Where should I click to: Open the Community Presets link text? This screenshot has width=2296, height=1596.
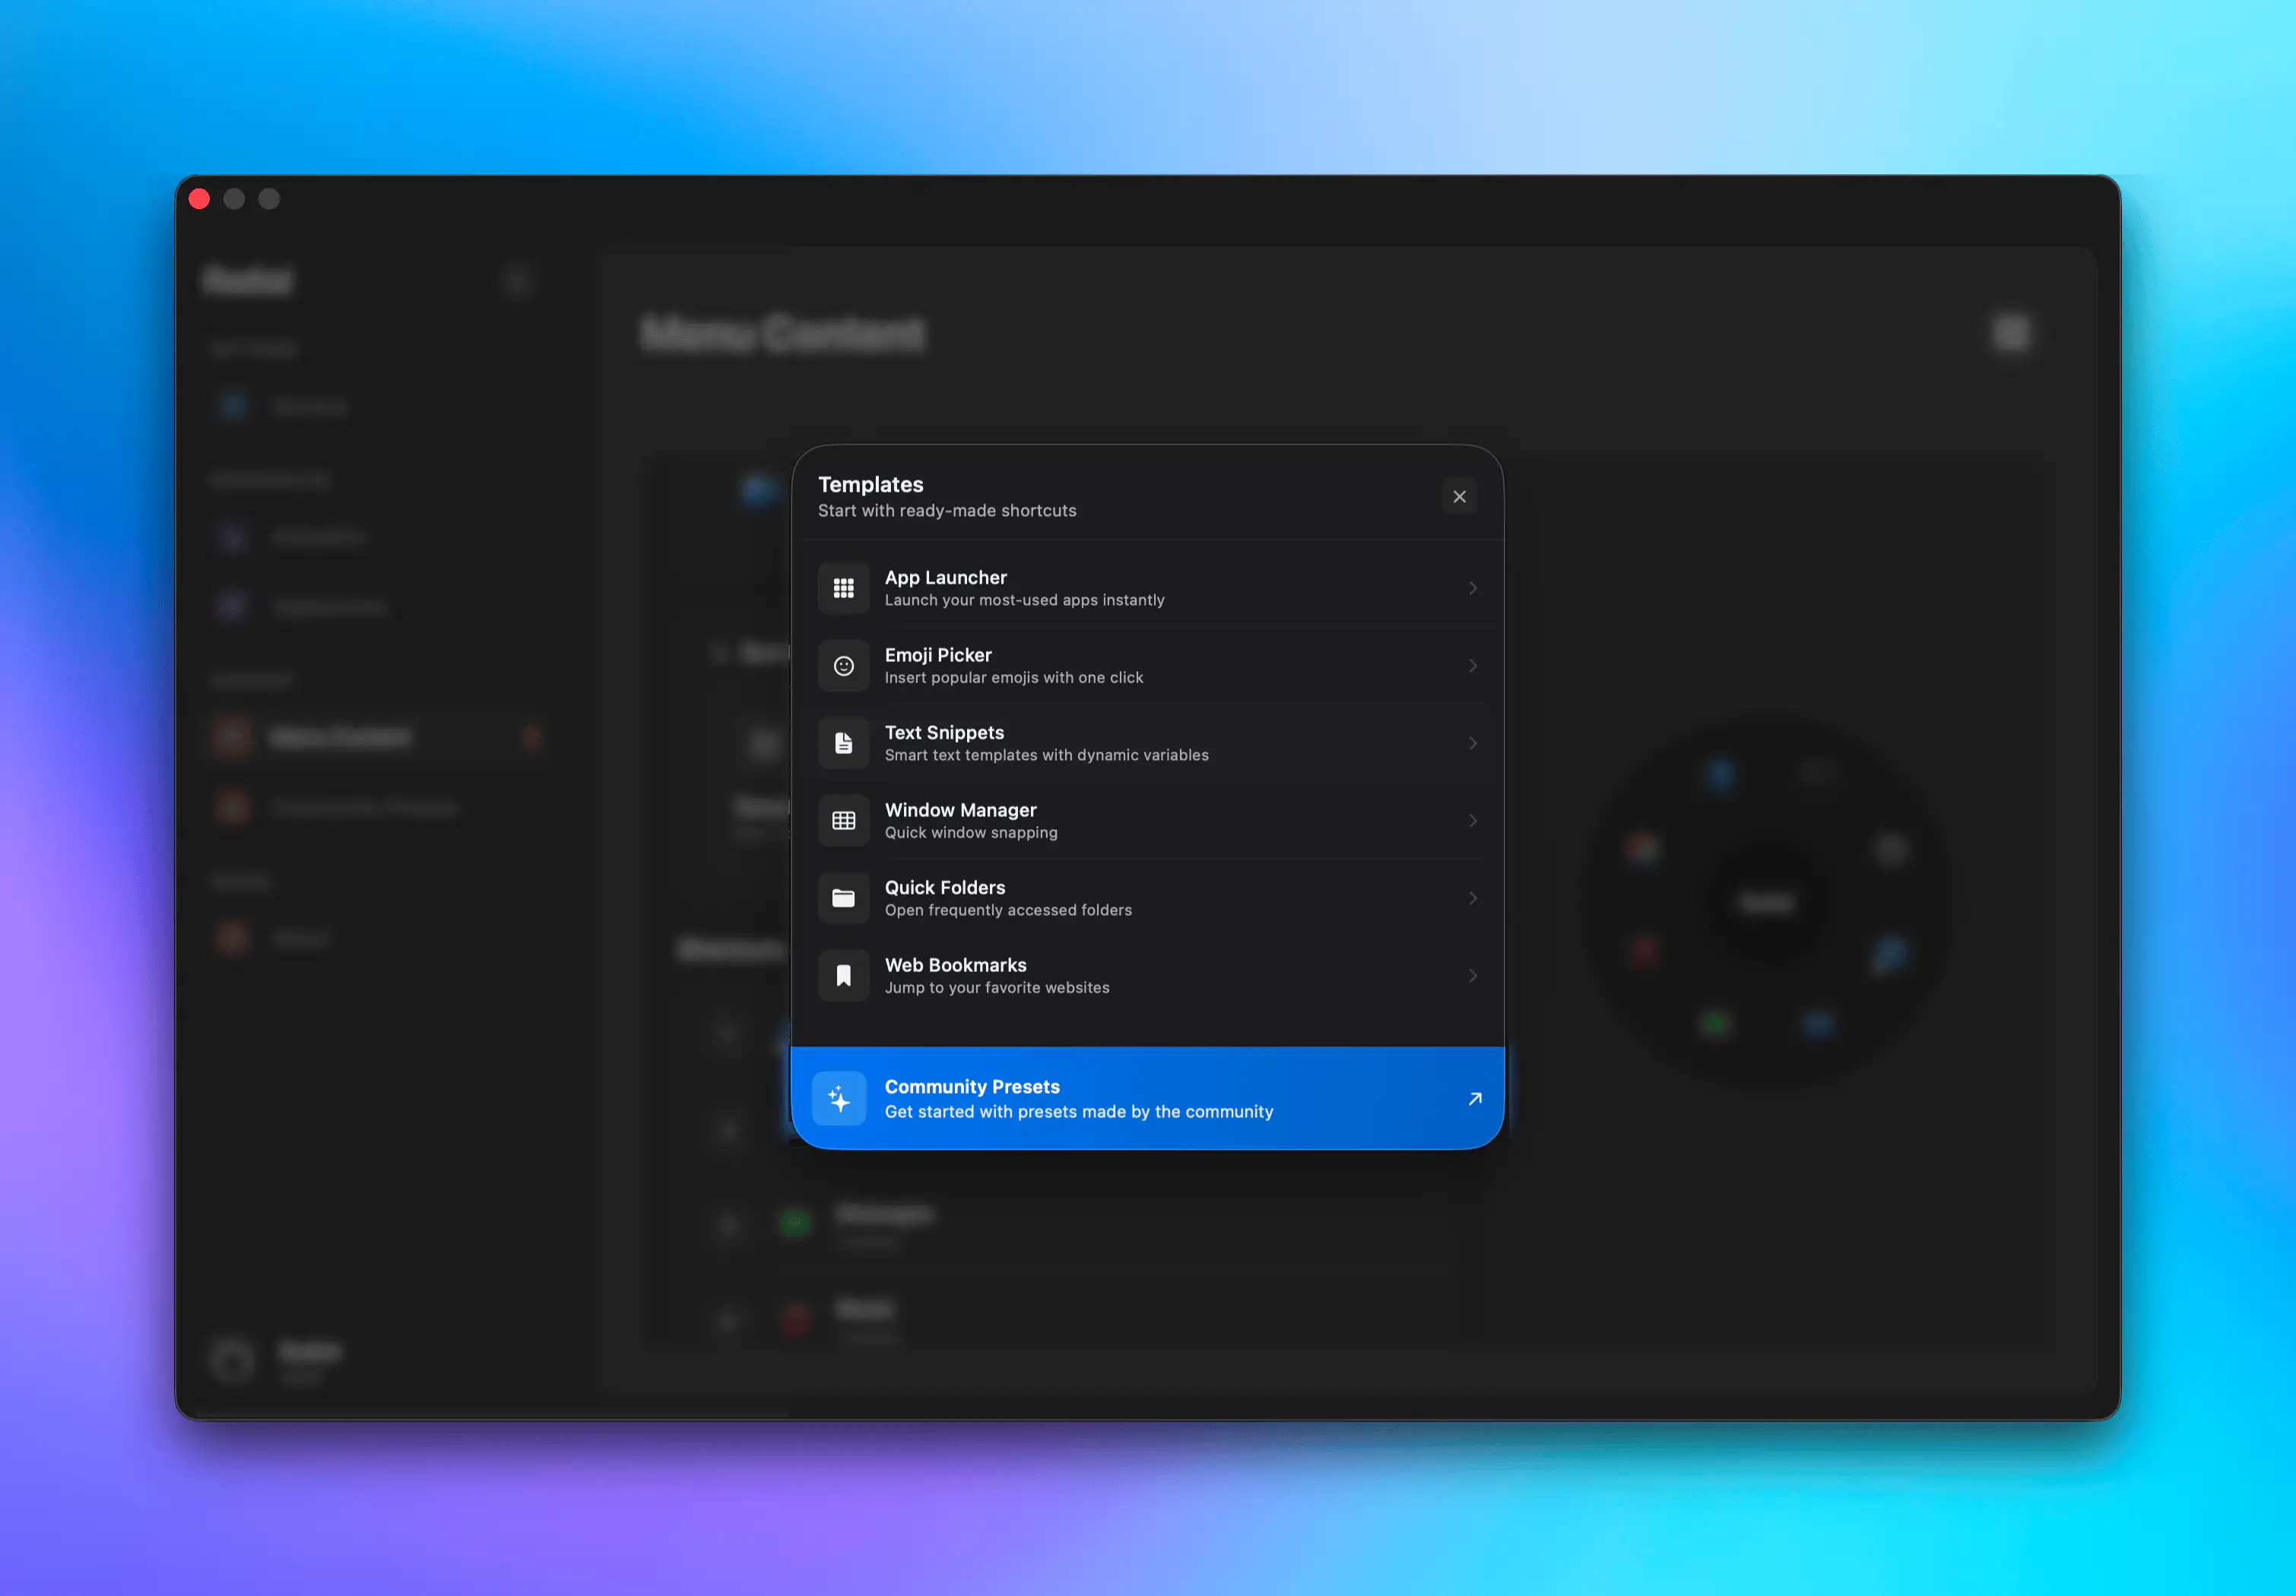[x=971, y=1086]
